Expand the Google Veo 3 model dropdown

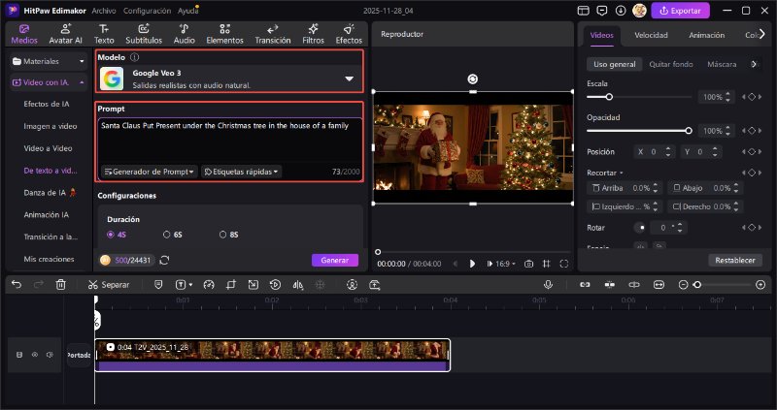[x=349, y=79]
